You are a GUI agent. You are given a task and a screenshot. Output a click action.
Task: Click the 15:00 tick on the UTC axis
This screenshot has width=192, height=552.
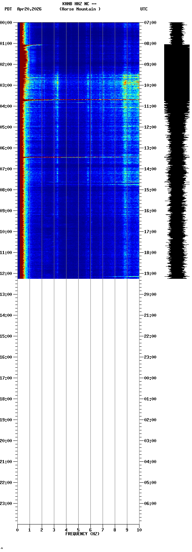(150, 190)
